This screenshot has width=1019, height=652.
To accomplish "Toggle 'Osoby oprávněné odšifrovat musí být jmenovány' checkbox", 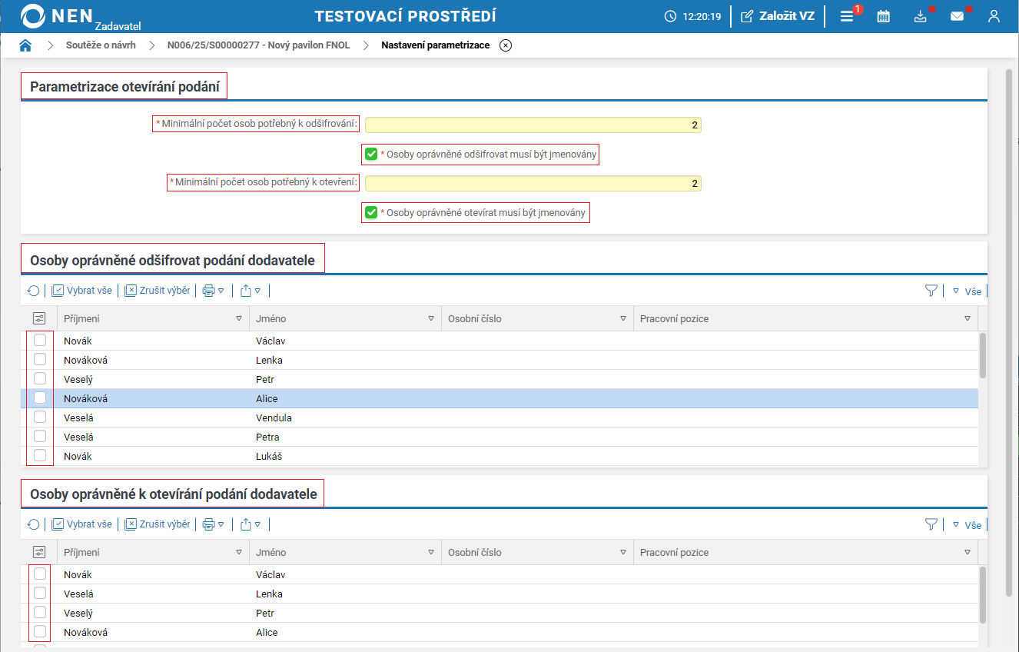I will 372,154.
